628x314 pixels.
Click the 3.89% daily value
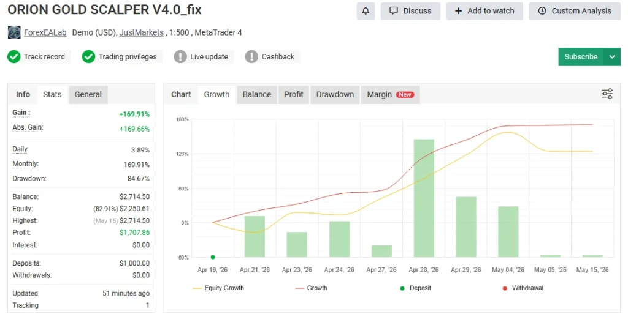pyautogui.click(x=140, y=150)
